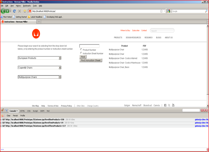
Task: Toggle break on all errors icon
Action: pos(2,116)
